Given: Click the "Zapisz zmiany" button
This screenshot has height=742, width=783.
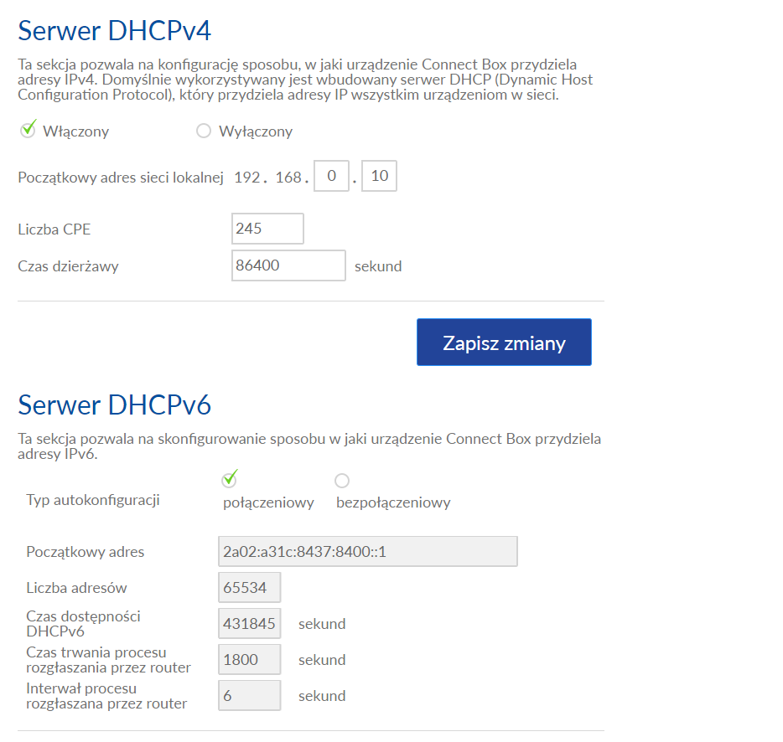Looking at the screenshot, I should coord(503,342).
